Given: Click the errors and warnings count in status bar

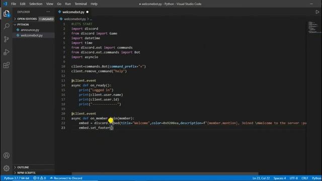Looking at the screenshot, I should (39, 178).
